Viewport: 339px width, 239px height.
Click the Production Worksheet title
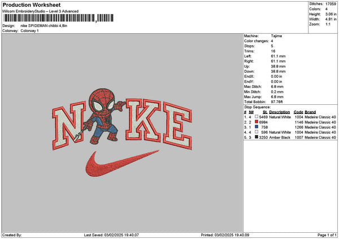click(32, 5)
